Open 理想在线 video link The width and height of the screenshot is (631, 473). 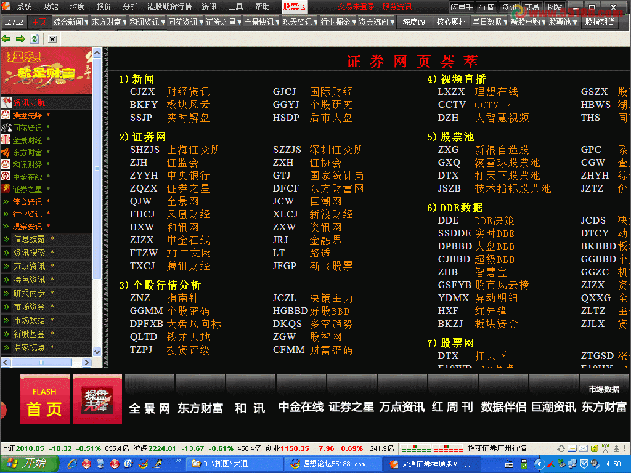[x=496, y=92]
